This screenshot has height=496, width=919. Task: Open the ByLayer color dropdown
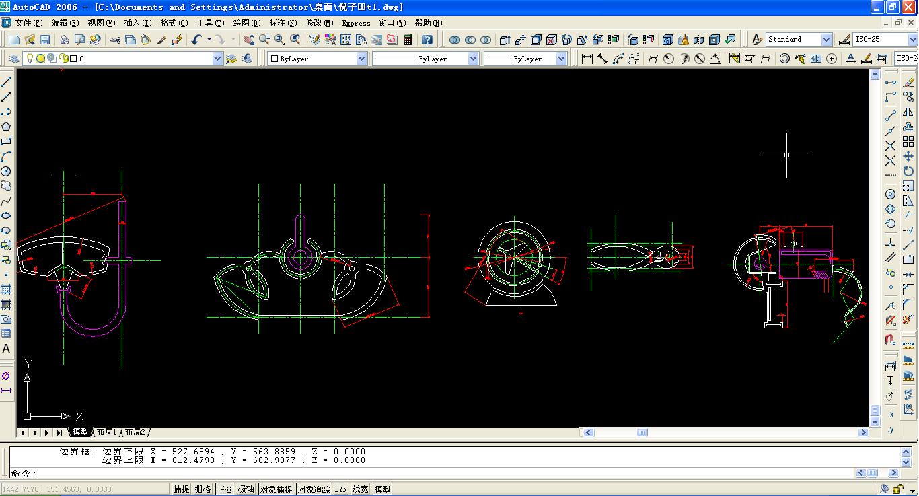(x=361, y=59)
